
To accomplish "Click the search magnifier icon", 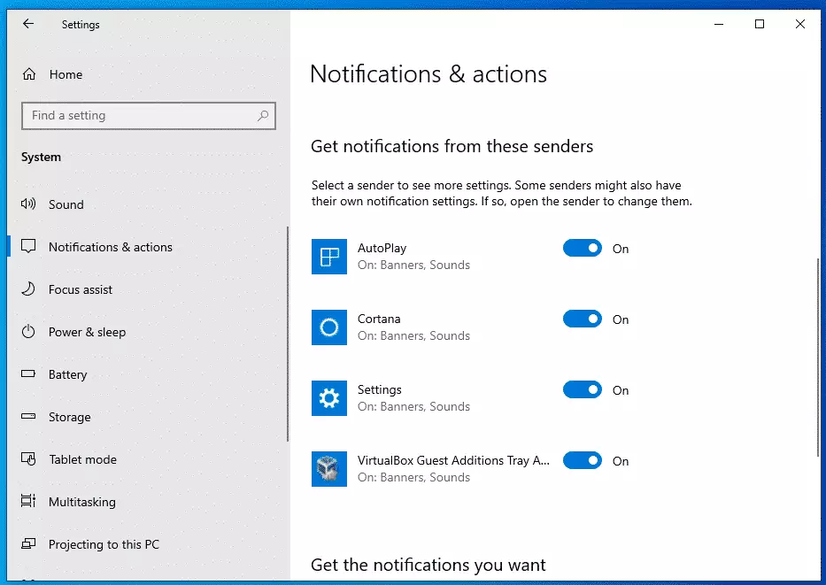I will coord(263,115).
